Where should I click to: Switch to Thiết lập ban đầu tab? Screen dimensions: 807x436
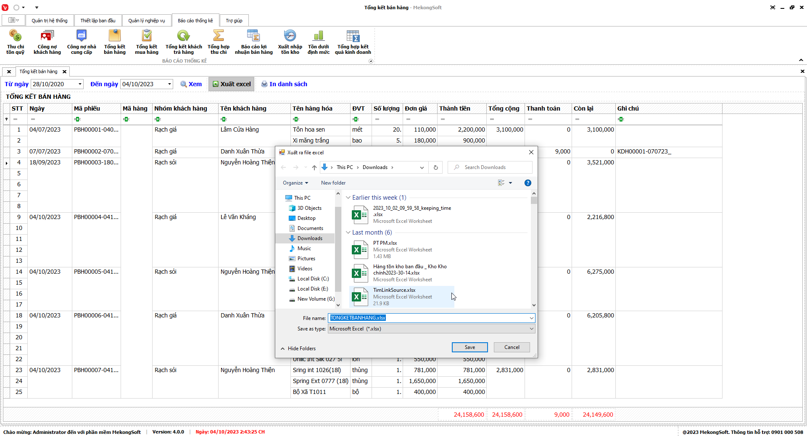click(98, 21)
